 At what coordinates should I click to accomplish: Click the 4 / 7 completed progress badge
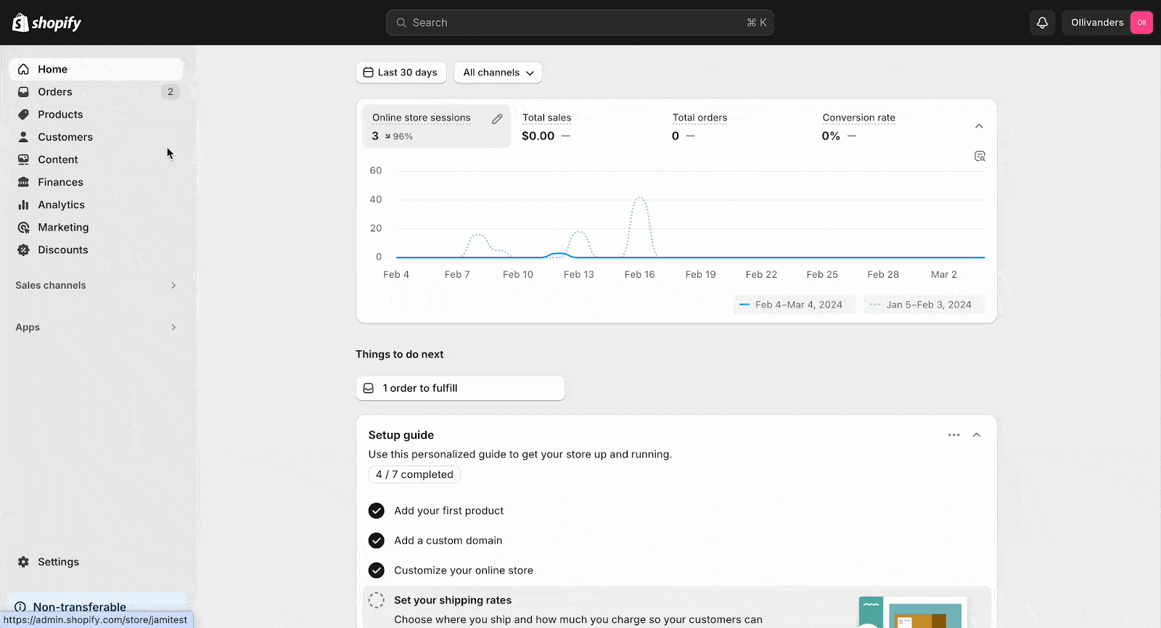[414, 474]
